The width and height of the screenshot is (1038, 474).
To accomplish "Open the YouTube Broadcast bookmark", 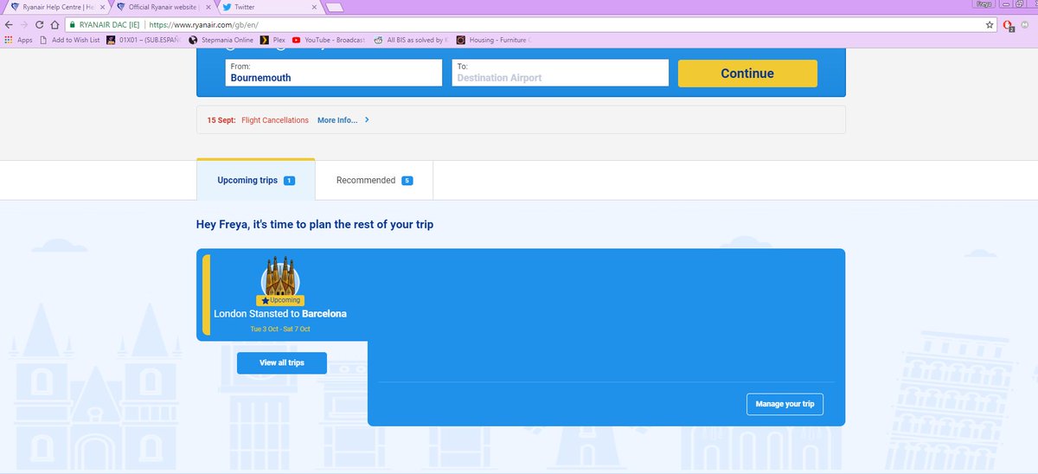I will (x=329, y=40).
